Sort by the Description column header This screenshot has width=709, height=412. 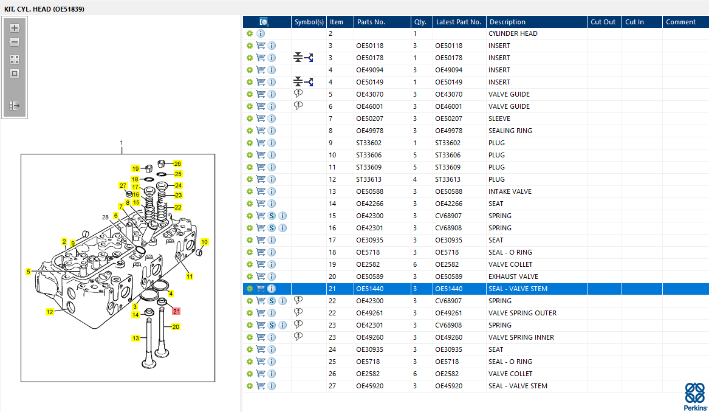point(536,22)
